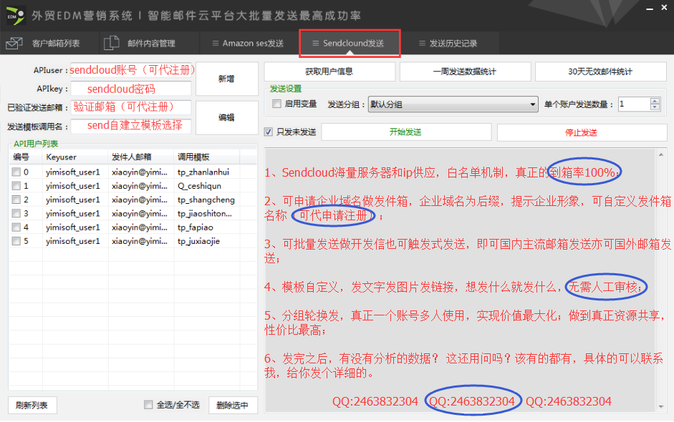Enable the 启用变量 checkbox
The image size is (674, 422).
[276, 104]
